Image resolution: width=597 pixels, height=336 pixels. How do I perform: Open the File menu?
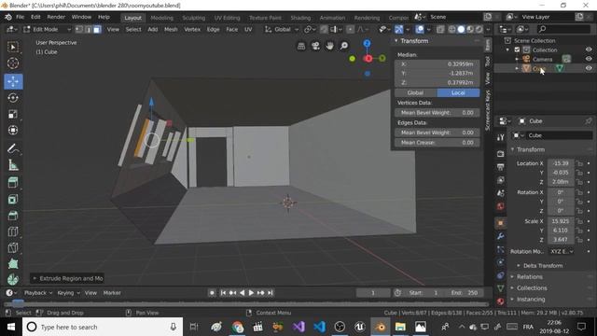20,17
